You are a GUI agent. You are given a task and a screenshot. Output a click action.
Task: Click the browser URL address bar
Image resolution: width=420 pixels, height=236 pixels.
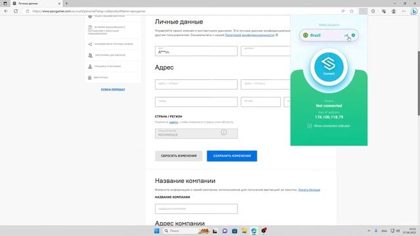pos(185,11)
